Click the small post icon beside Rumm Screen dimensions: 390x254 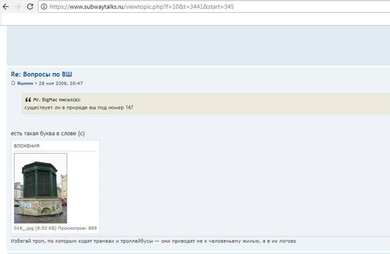tap(13, 83)
